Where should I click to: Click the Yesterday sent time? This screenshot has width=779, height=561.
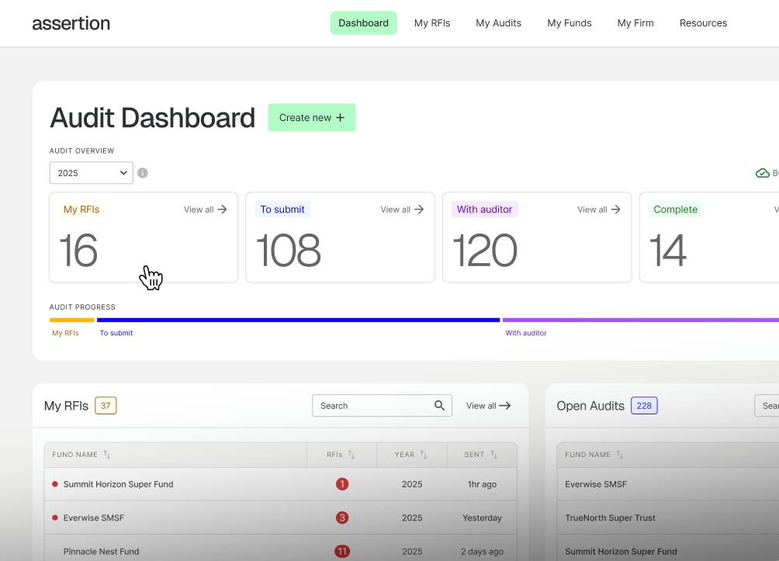pyautogui.click(x=482, y=518)
